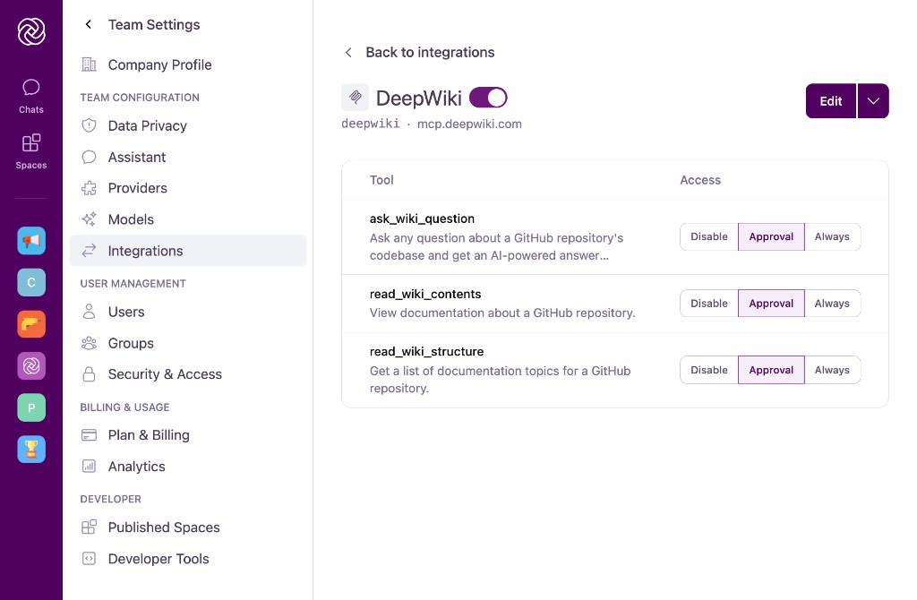The height and width of the screenshot is (600, 917).
Task: Open the trophy space icon
Action: (x=31, y=450)
